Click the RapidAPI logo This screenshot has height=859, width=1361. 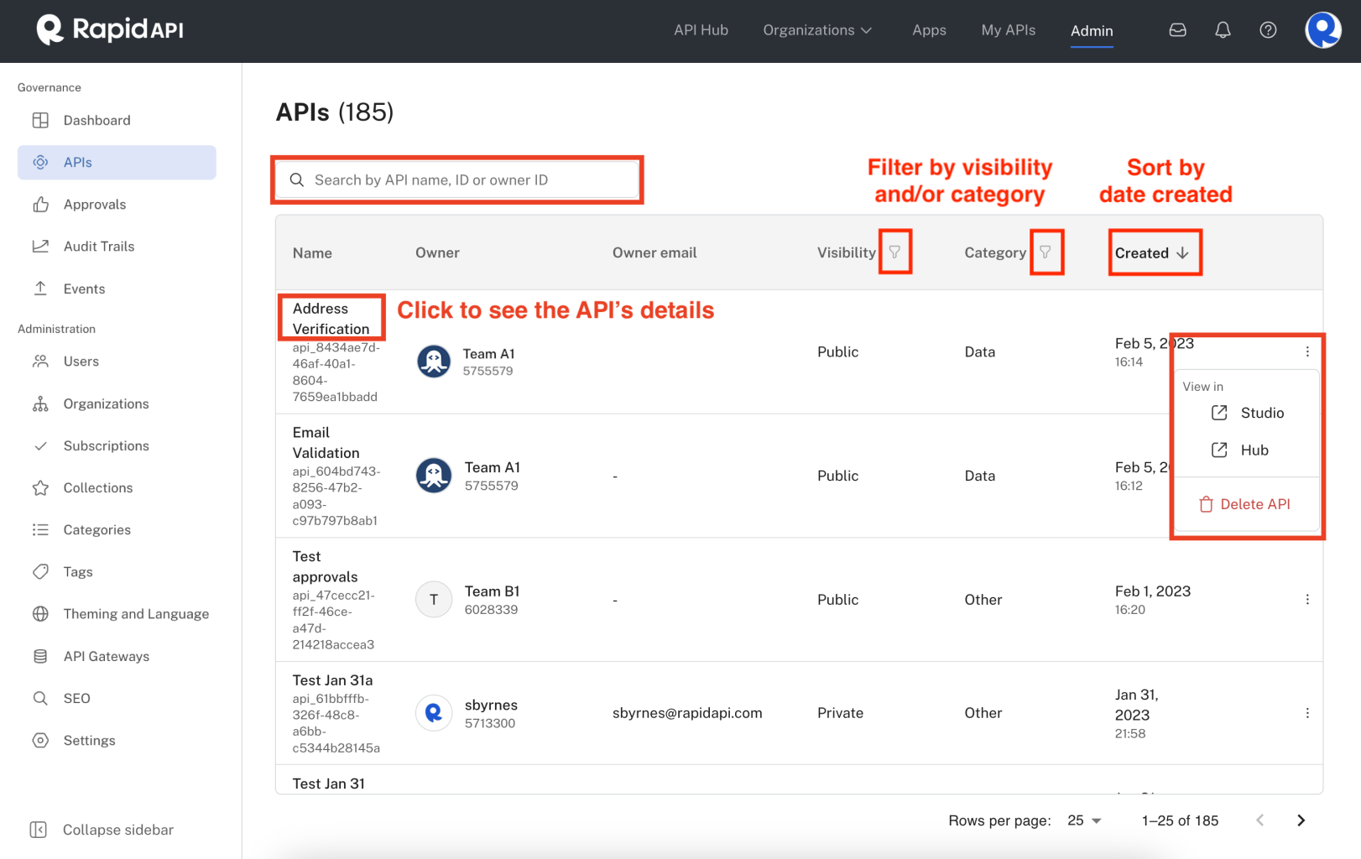click(110, 30)
